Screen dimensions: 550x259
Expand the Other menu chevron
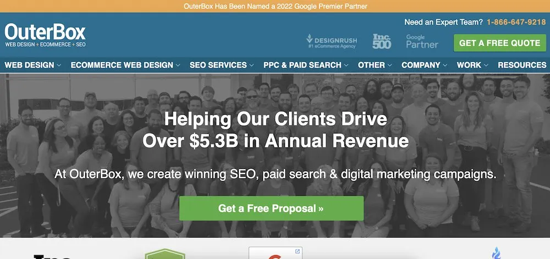[390, 65]
